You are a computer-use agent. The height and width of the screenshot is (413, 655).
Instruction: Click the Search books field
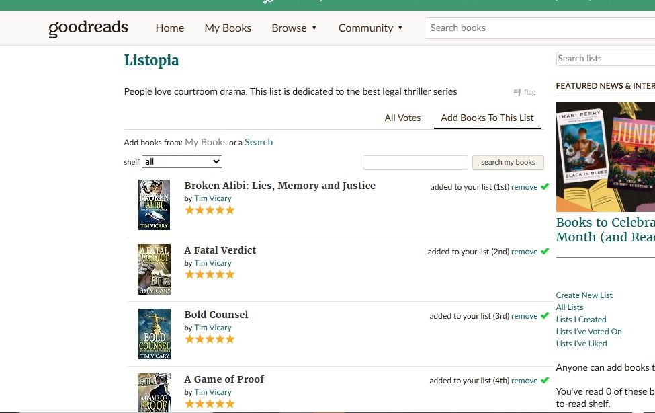pos(537,28)
